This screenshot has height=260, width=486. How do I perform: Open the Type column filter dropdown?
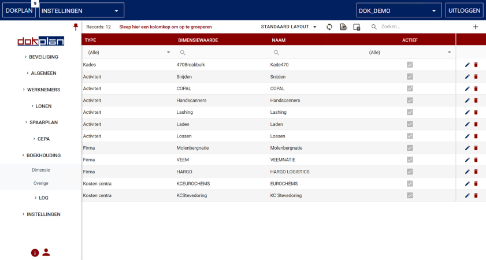(x=168, y=53)
